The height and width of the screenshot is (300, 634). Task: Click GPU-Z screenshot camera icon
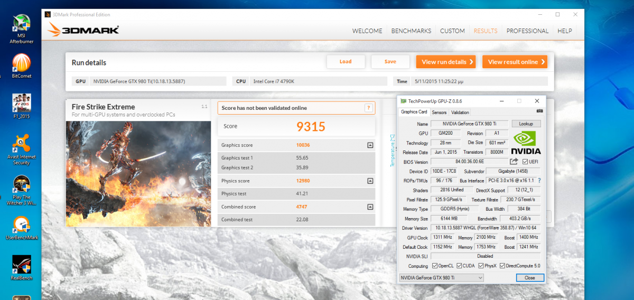click(x=539, y=111)
